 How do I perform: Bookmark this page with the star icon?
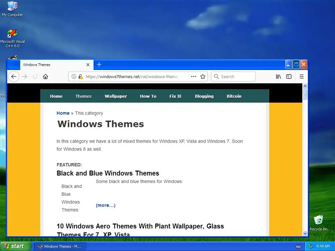[x=203, y=76]
